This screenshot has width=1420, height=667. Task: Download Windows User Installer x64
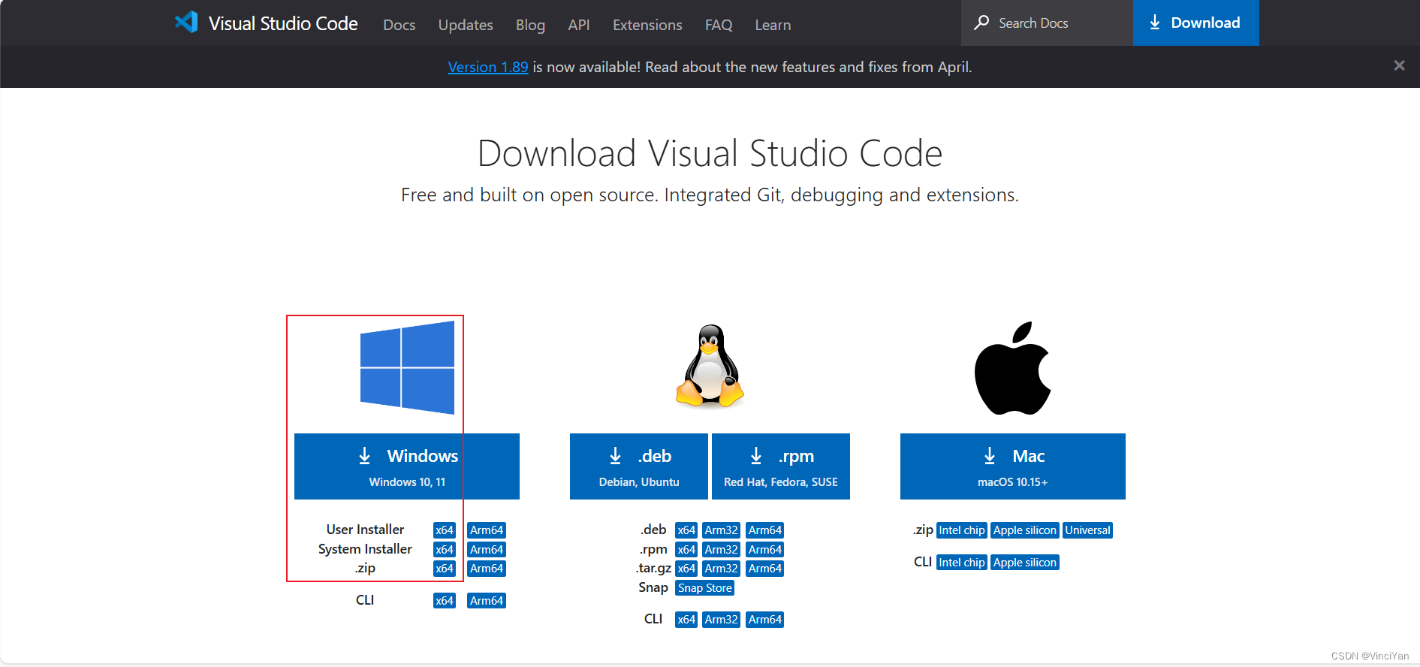(445, 530)
